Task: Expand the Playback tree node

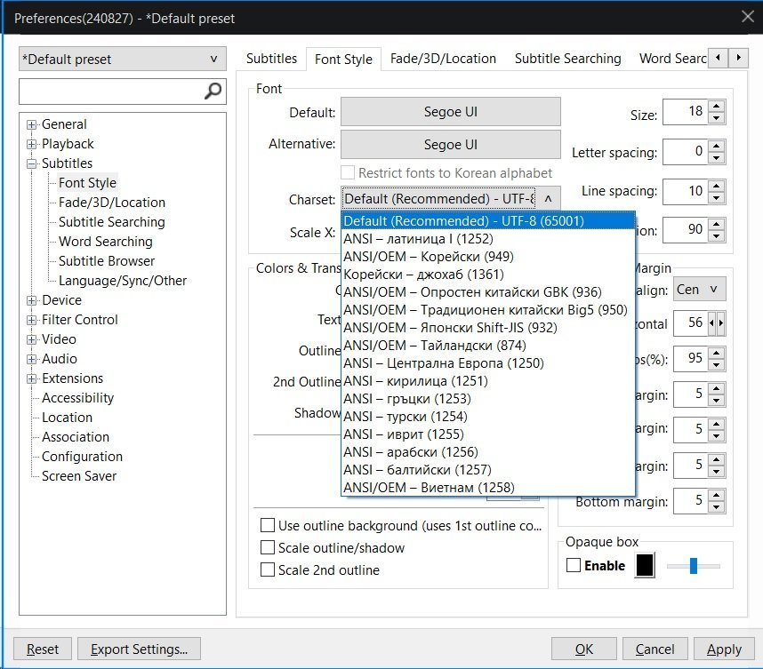Action: [32, 144]
